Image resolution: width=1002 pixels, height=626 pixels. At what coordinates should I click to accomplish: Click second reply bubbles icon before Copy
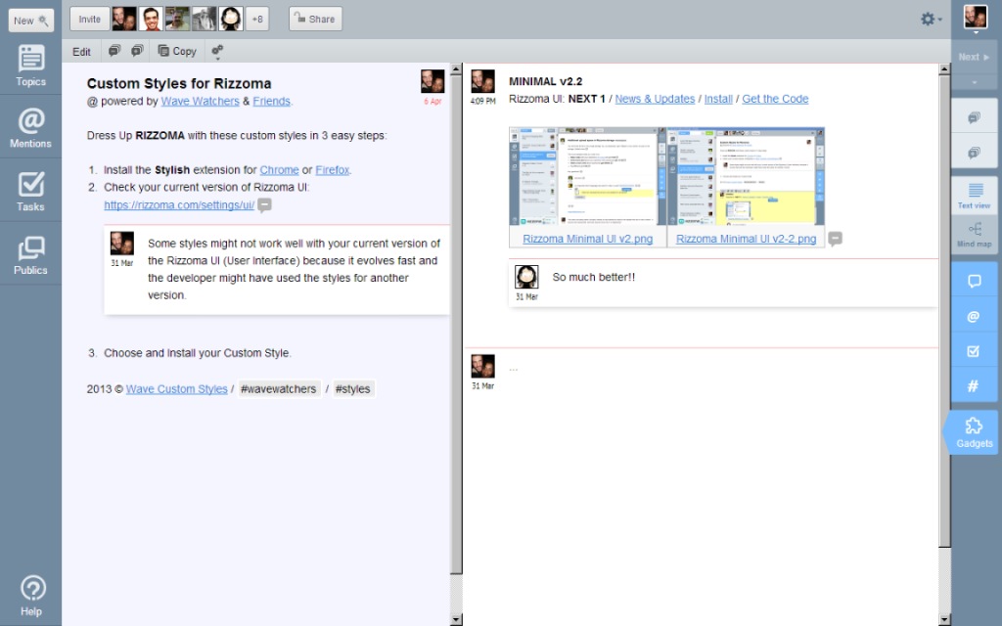pos(137,51)
